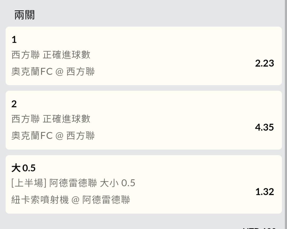This screenshot has height=229, width=287.
Task: Click the 2.23 odds value
Action: click(x=264, y=63)
